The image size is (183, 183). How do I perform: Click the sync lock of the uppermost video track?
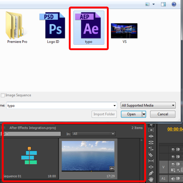click(178, 149)
